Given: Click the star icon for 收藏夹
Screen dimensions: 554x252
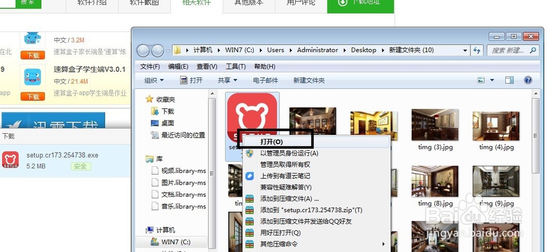Looking at the screenshot, I should [150, 99].
